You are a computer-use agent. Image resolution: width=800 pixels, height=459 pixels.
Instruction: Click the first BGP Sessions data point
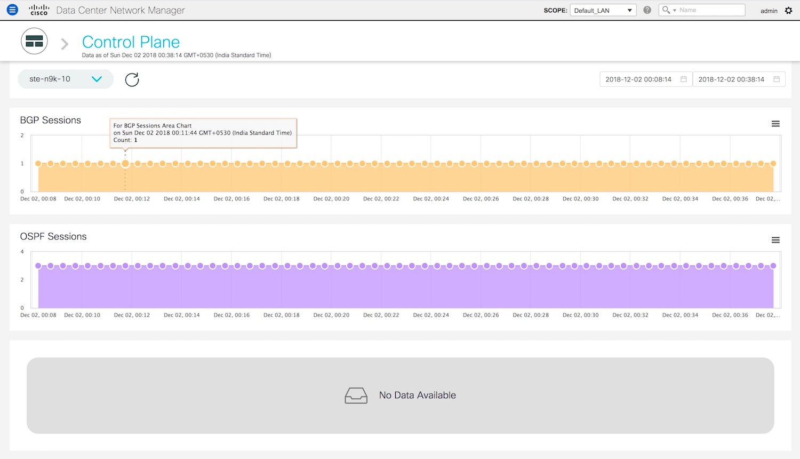click(38, 164)
